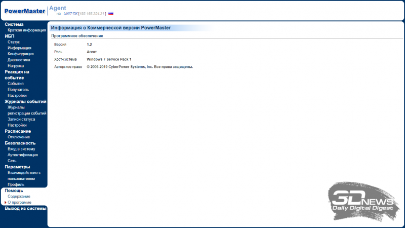This screenshot has width=405, height=228.
Task: Click the ИБП section heading
Action: [10, 36]
